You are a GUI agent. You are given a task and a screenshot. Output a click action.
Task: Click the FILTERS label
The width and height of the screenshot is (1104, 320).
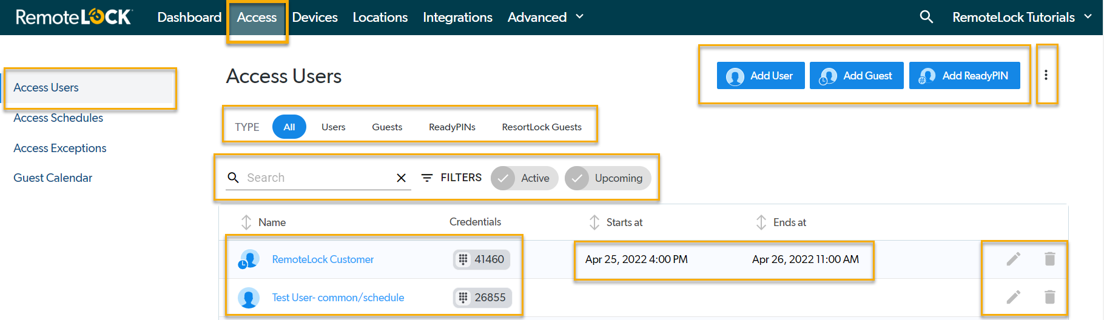point(461,178)
